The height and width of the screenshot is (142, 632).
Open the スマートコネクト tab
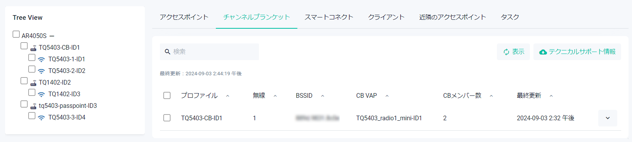coord(329,17)
